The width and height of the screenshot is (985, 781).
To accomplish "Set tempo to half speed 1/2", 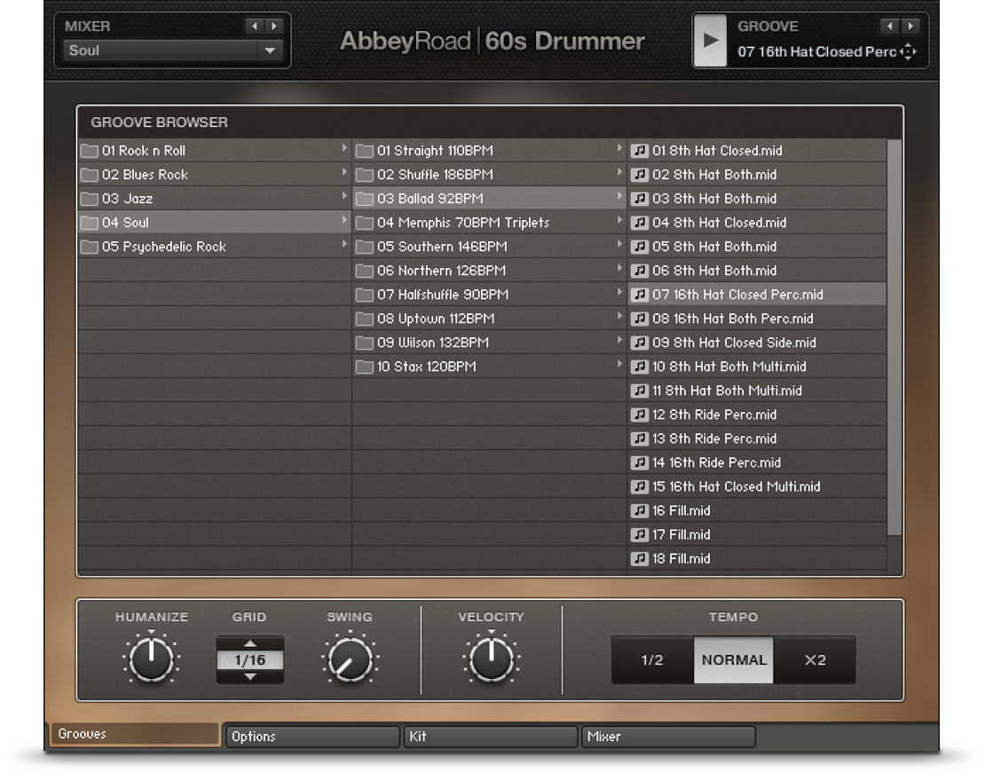I will (652, 659).
